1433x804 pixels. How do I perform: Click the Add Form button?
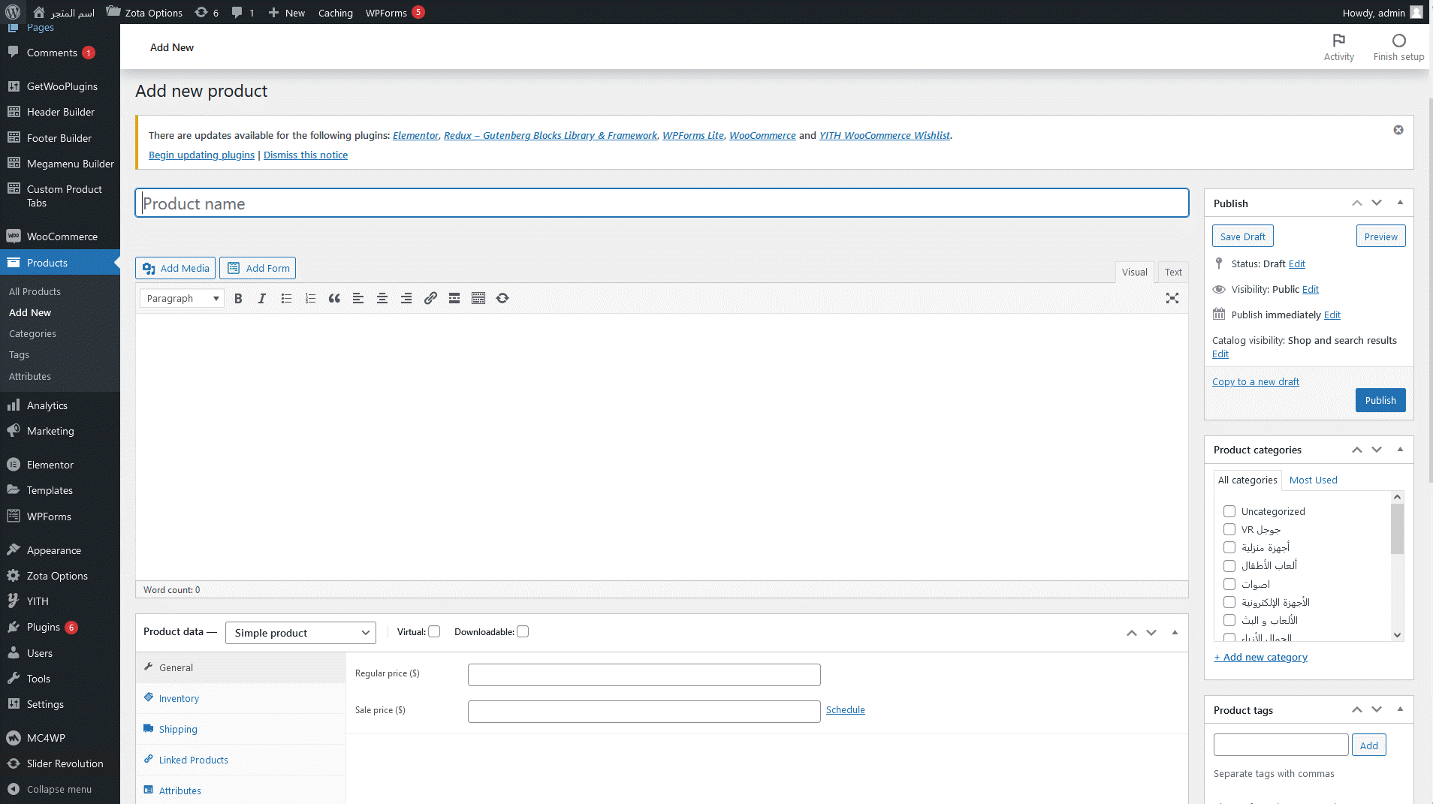click(258, 268)
